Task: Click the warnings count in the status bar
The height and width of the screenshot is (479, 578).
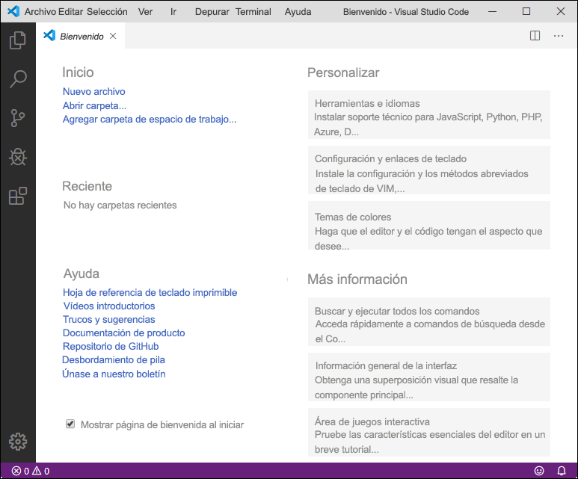Action: [40, 471]
